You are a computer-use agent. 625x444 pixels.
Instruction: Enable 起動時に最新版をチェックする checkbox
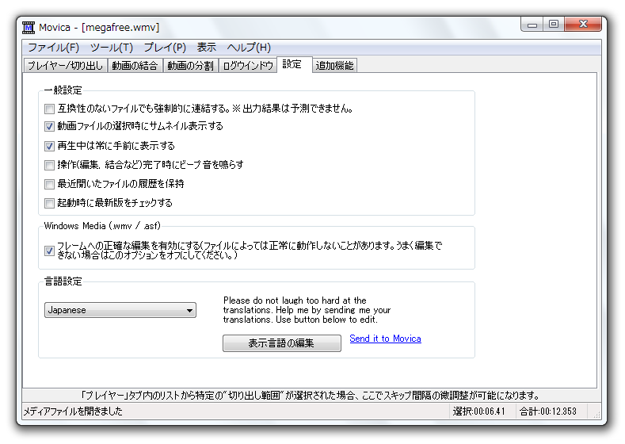coord(49,203)
